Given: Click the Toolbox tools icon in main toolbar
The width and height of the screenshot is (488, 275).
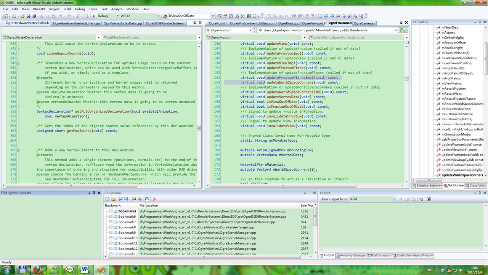Looking at the screenshot, I should [x=242, y=16].
